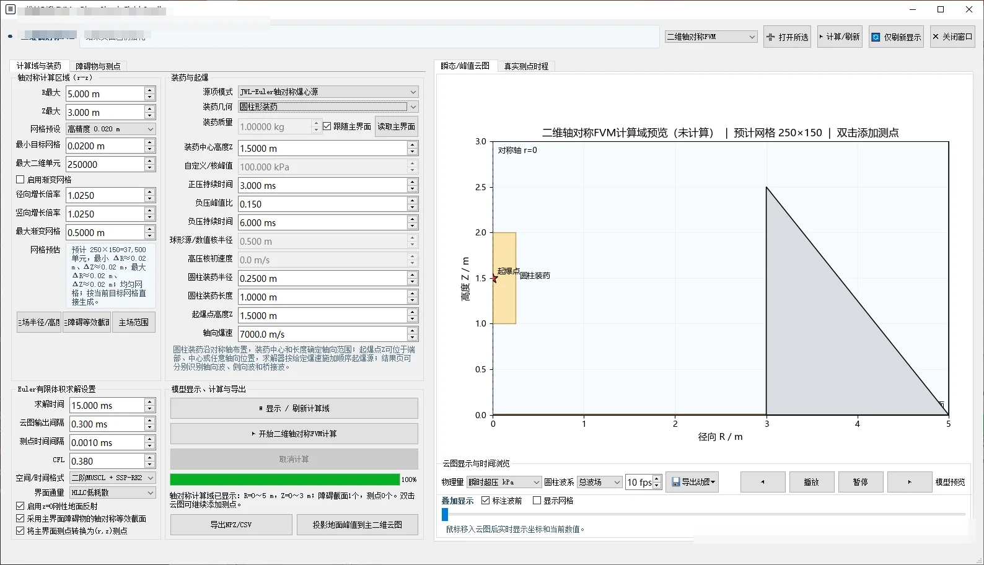
Task: Click the 障碍等效截面 button
Action: tap(87, 322)
